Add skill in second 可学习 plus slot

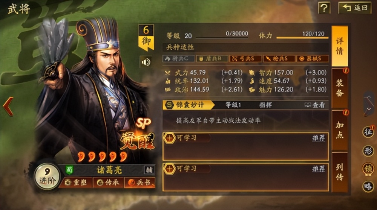(x=170, y=169)
